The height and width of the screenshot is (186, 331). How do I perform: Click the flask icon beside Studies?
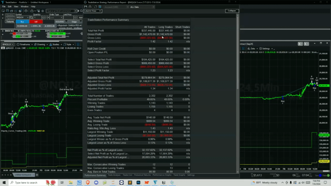(x=51, y=45)
